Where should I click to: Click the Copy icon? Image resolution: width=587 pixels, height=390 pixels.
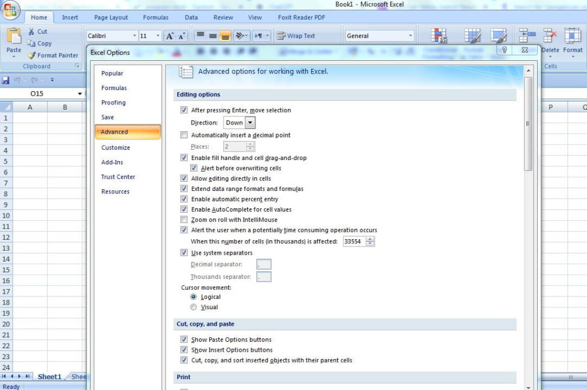click(x=32, y=44)
